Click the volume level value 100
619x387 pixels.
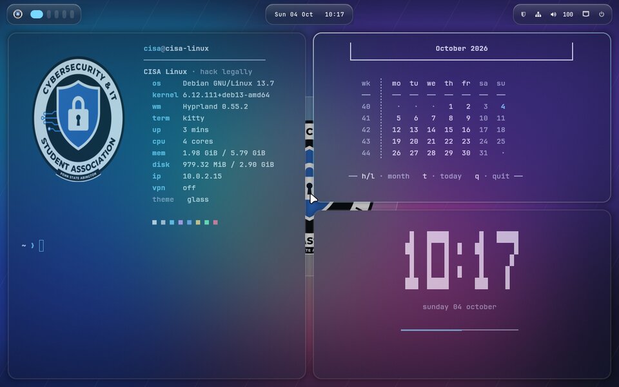pyautogui.click(x=568, y=14)
